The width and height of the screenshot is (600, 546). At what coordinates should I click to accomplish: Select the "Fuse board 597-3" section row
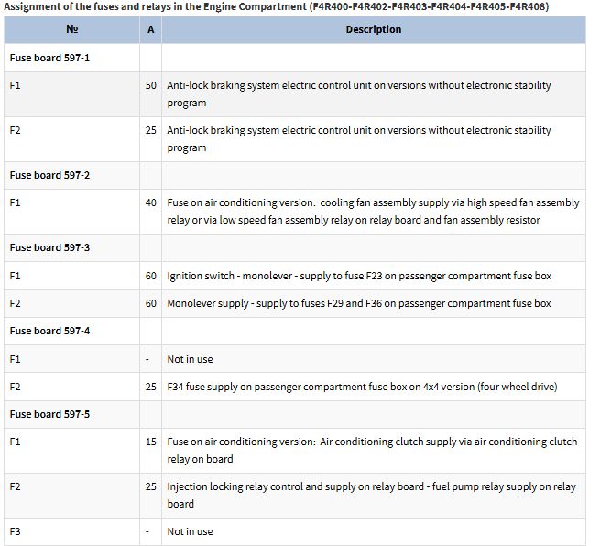point(49,247)
